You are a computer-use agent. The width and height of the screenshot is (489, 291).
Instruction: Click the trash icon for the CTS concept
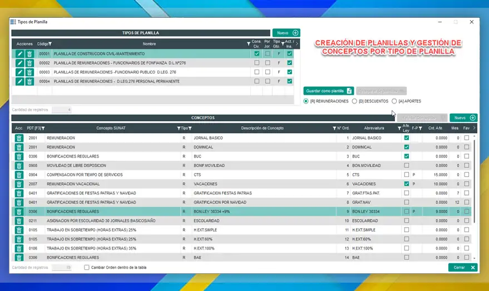[x=19, y=175]
